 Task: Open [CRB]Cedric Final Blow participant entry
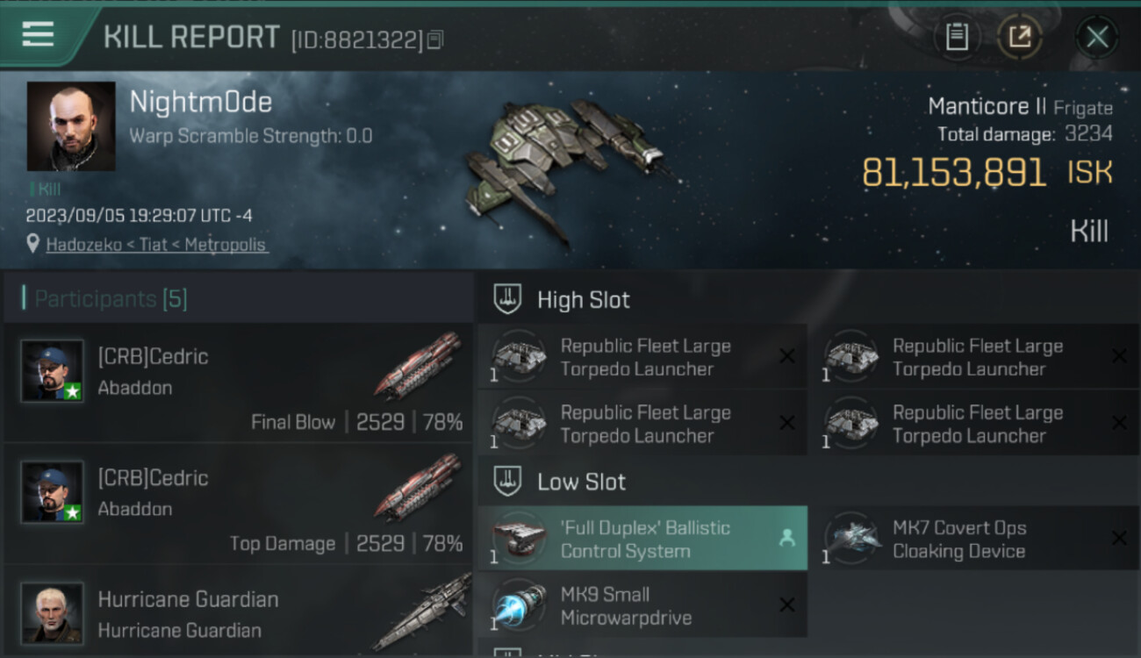click(238, 383)
